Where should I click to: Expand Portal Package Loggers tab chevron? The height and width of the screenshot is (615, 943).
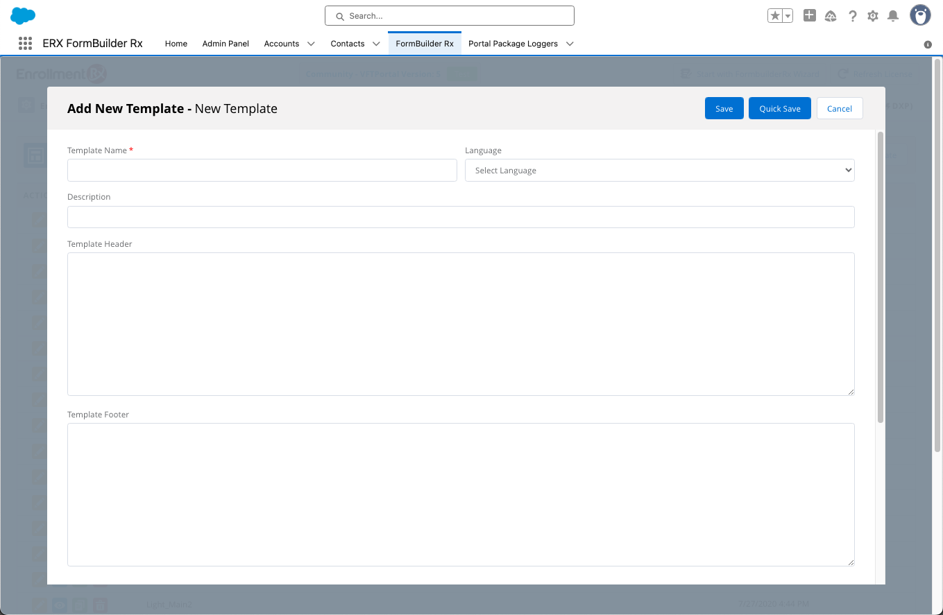click(570, 44)
